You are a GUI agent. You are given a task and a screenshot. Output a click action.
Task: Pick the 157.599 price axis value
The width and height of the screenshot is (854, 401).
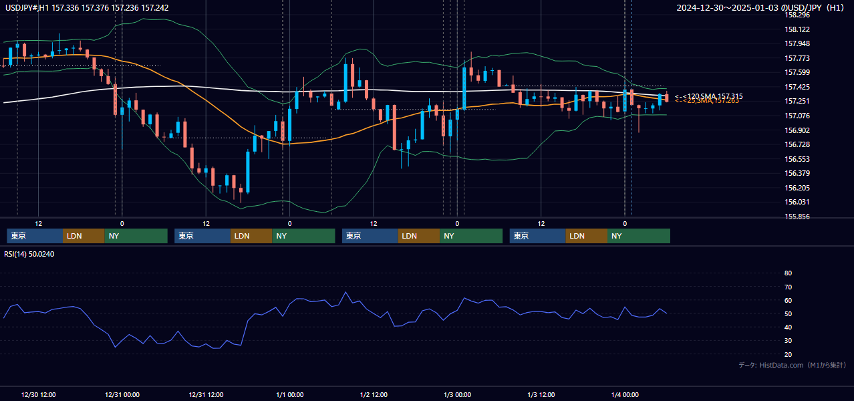point(797,72)
